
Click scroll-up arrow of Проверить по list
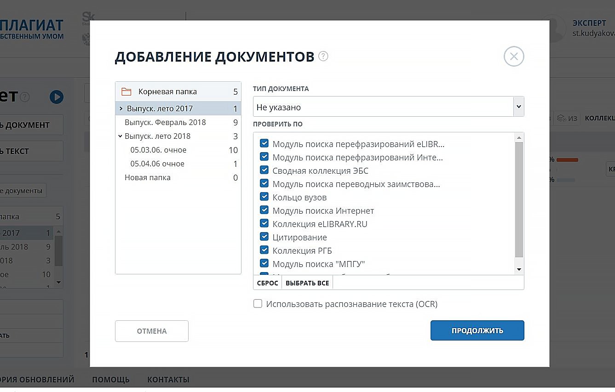click(x=519, y=137)
